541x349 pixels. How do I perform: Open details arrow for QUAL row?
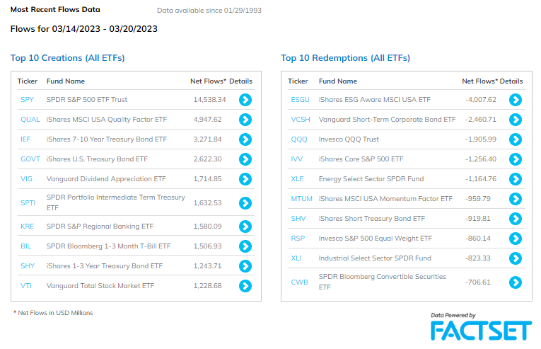(x=245, y=120)
